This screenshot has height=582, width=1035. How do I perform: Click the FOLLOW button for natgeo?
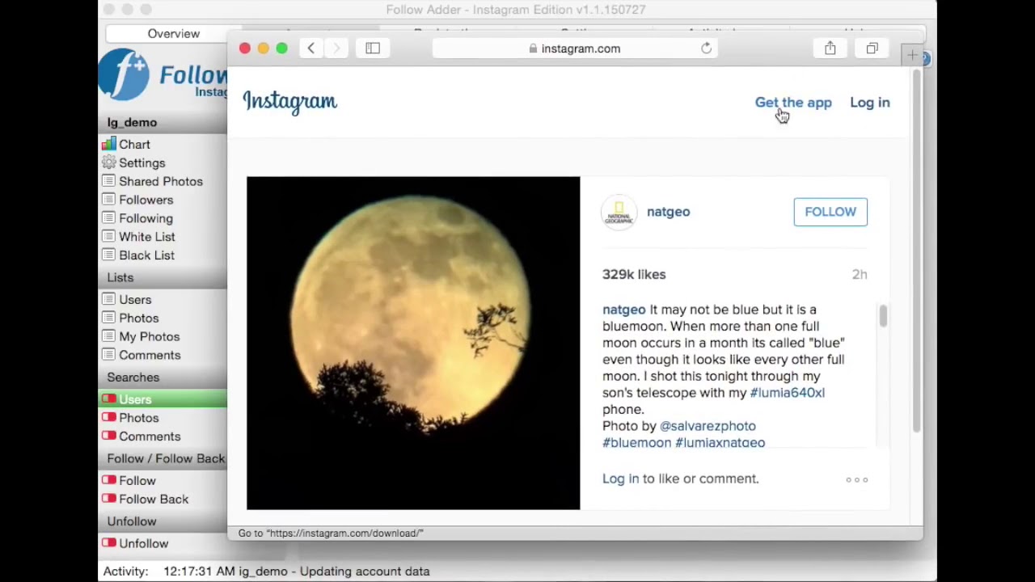click(830, 212)
